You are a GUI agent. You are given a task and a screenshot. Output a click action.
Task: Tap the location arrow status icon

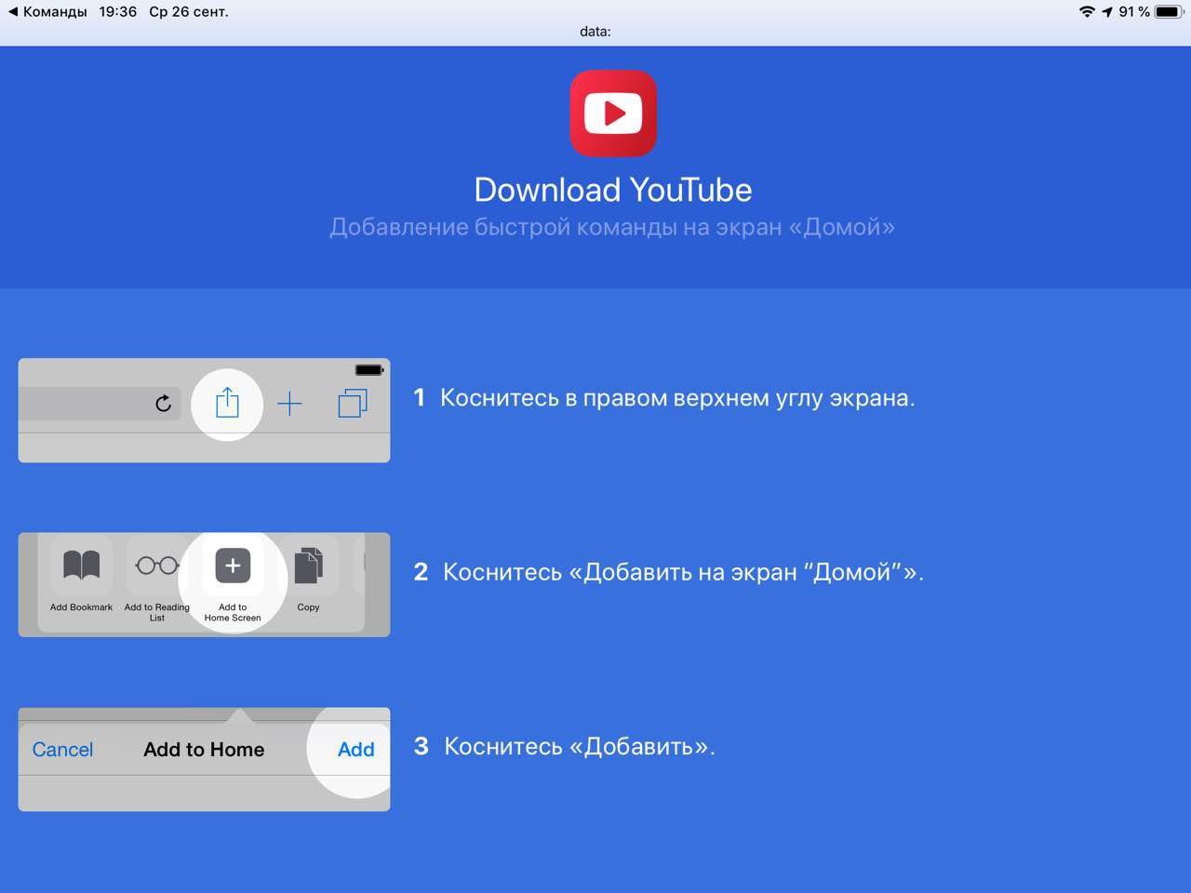point(1107,12)
